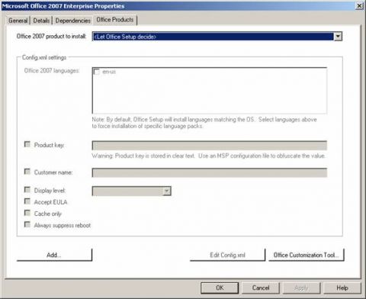Expand the Display level dropdown
This screenshot has height=299, width=366.
pyautogui.click(x=131, y=191)
